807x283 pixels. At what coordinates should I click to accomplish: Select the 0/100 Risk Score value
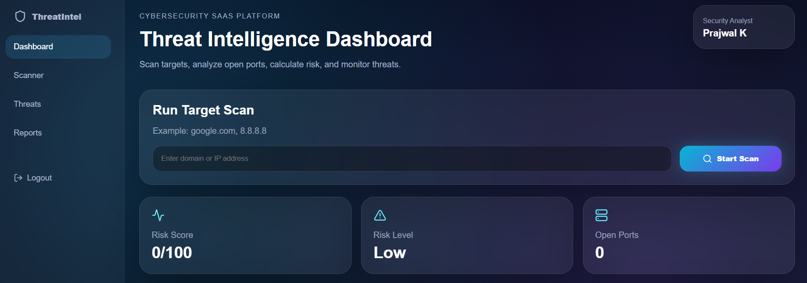(x=172, y=253)
